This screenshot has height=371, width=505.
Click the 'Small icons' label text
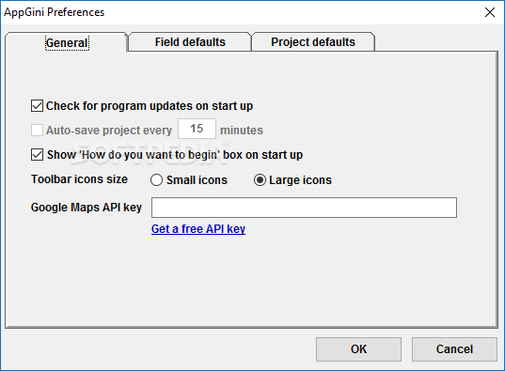[197, 180]
